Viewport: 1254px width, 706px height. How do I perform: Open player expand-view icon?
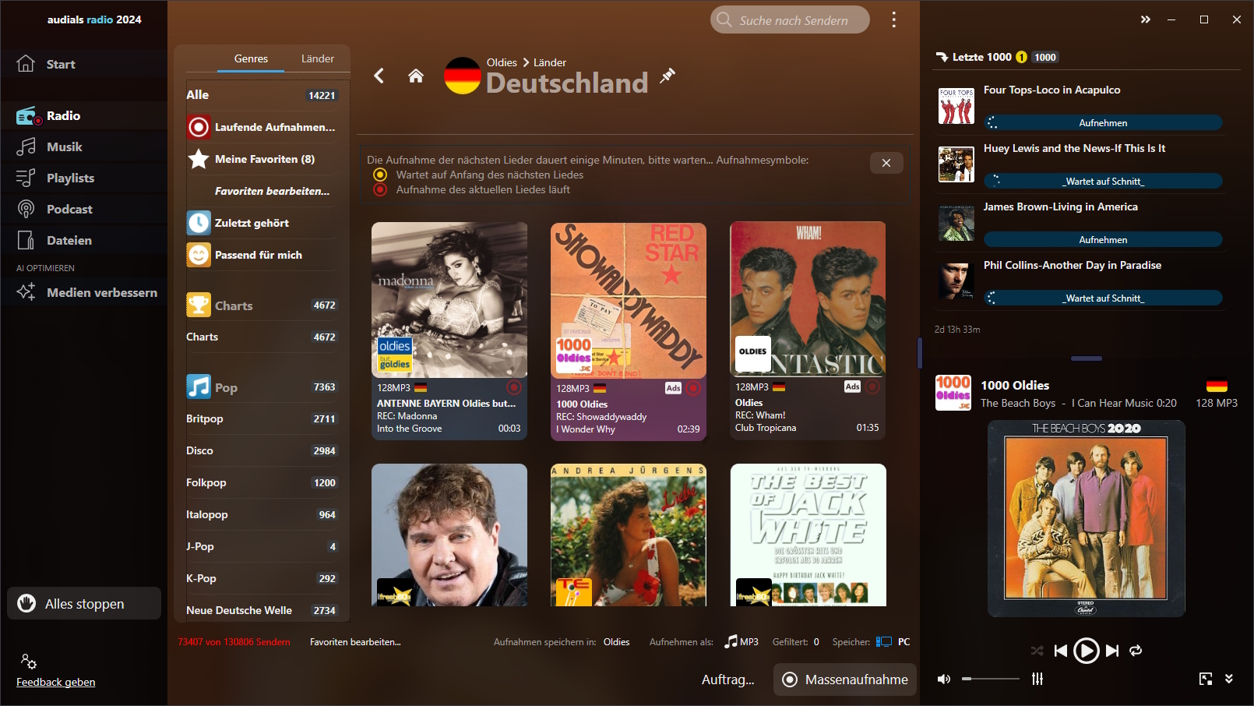pyautogui.click(x=1206, y=679)
